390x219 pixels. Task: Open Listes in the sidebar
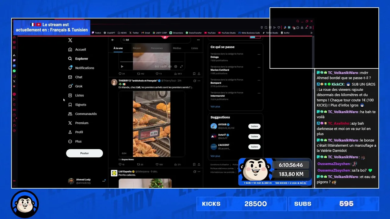[76, 96]
